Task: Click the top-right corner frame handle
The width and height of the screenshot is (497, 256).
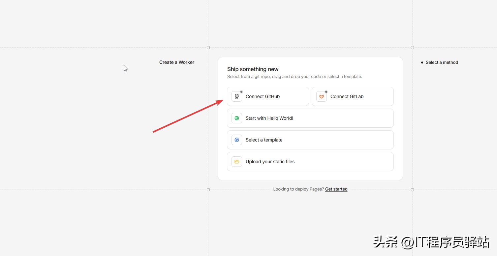Action: pyautogui.click(x=412, y=48)
